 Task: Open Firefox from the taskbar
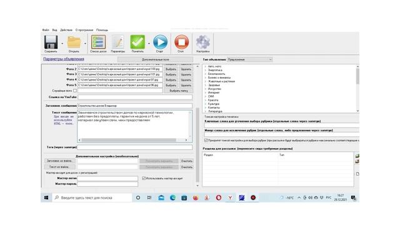click(x=196, y=197)
